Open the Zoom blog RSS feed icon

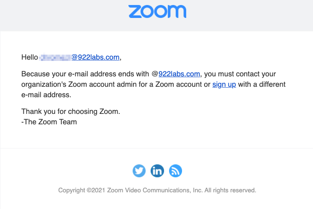point(175,171)
